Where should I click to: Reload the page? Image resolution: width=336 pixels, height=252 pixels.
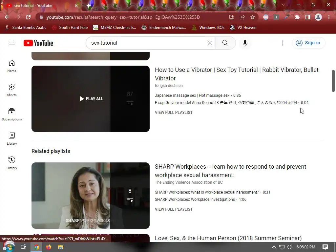[28, 17]
